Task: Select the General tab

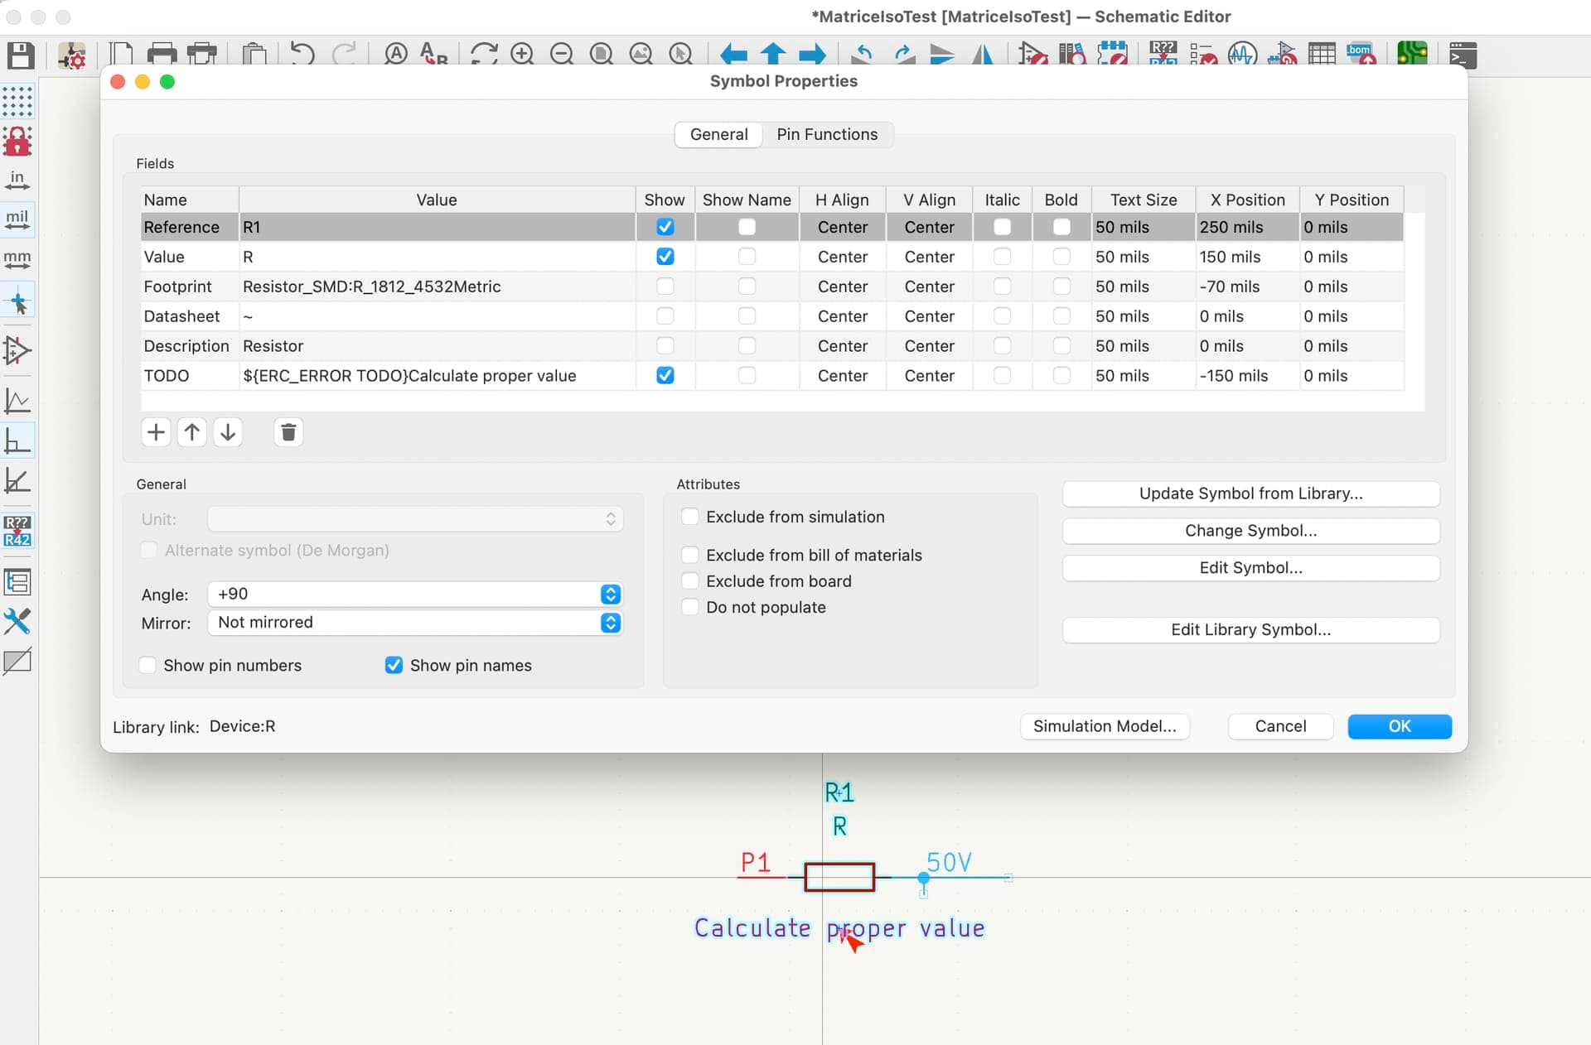Action: (x=718, y=134)
